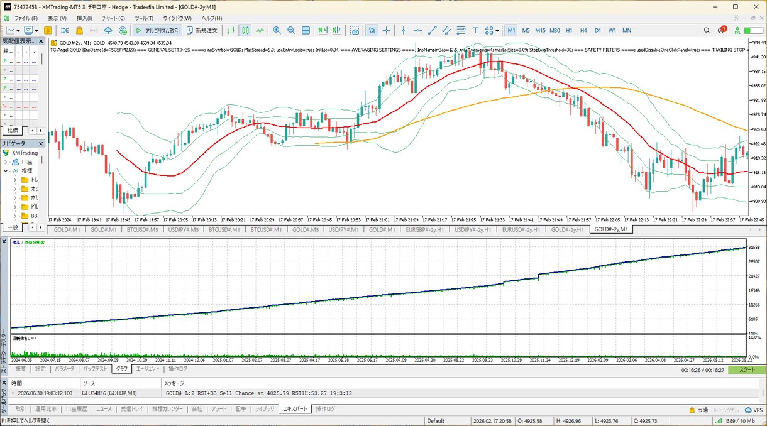
Task: Open the Market shopping bag icon
Action: pyautogui.click(x=79, y=30)
